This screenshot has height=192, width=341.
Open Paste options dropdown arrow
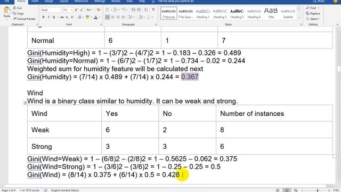point(7,20)
